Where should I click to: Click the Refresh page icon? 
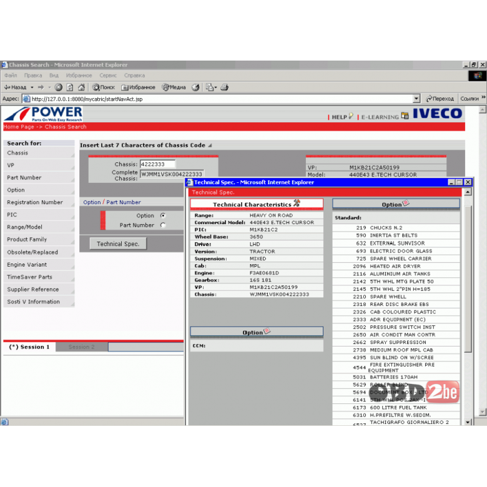[70, 87]
